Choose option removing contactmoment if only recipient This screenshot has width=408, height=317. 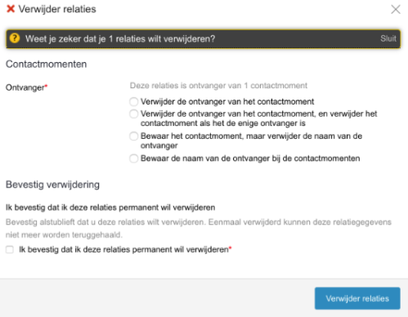pos(133,114)
